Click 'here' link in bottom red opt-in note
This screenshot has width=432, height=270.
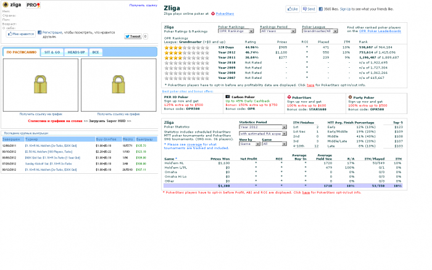tap(306, 193)
